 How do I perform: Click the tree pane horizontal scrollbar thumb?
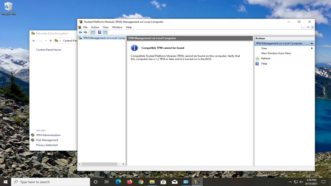pos(99,164)
